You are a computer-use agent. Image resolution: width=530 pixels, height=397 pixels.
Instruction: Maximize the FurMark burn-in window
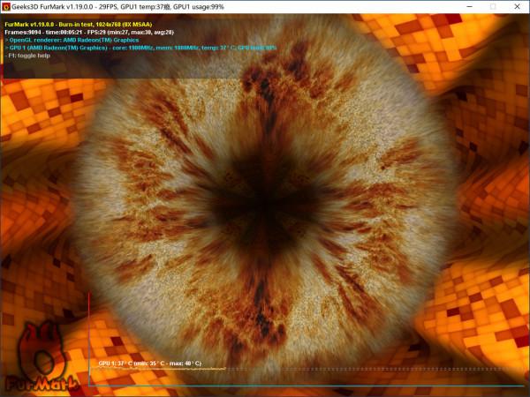pos(492,6)
